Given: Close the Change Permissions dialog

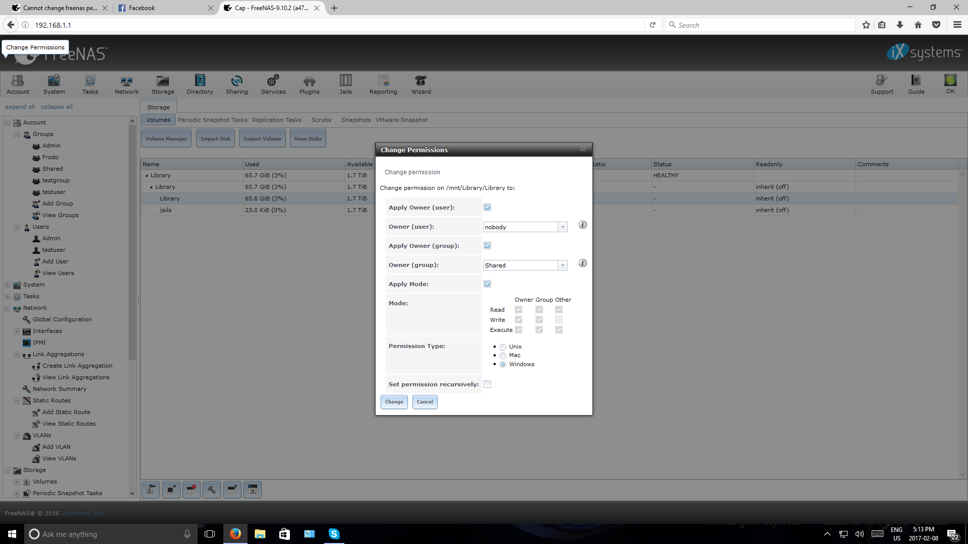Looking at the screenshot, I should [x=583, y=149].
